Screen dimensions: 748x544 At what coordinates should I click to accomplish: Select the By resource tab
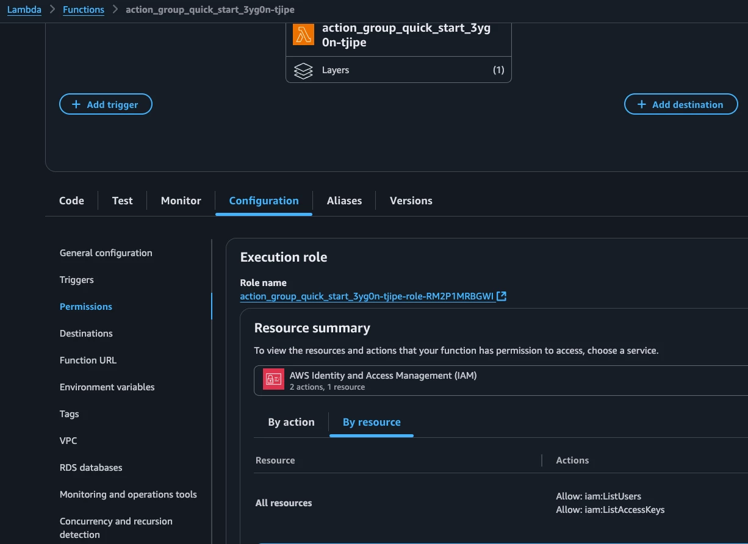pyautogui.click(x=372, y=422)
